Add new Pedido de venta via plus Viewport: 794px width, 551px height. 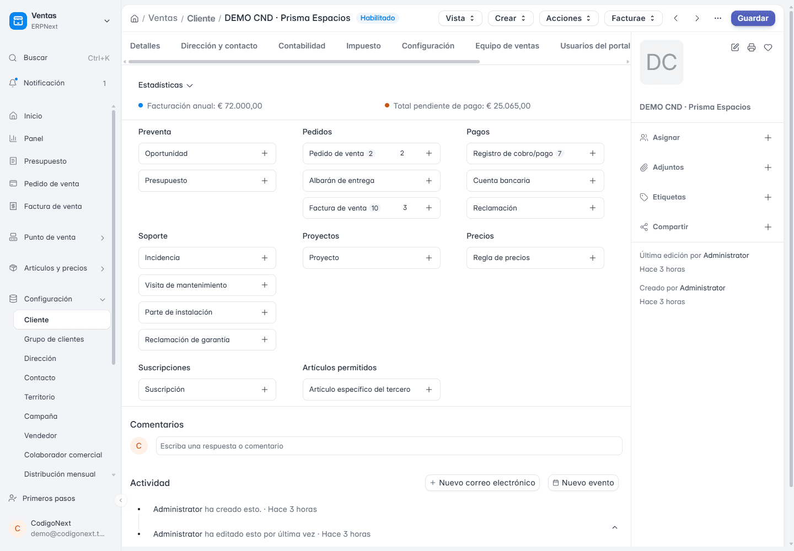click(429, 153)
